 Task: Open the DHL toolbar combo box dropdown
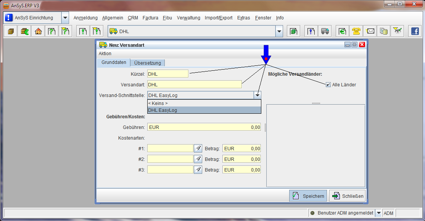tap(279, 31)
